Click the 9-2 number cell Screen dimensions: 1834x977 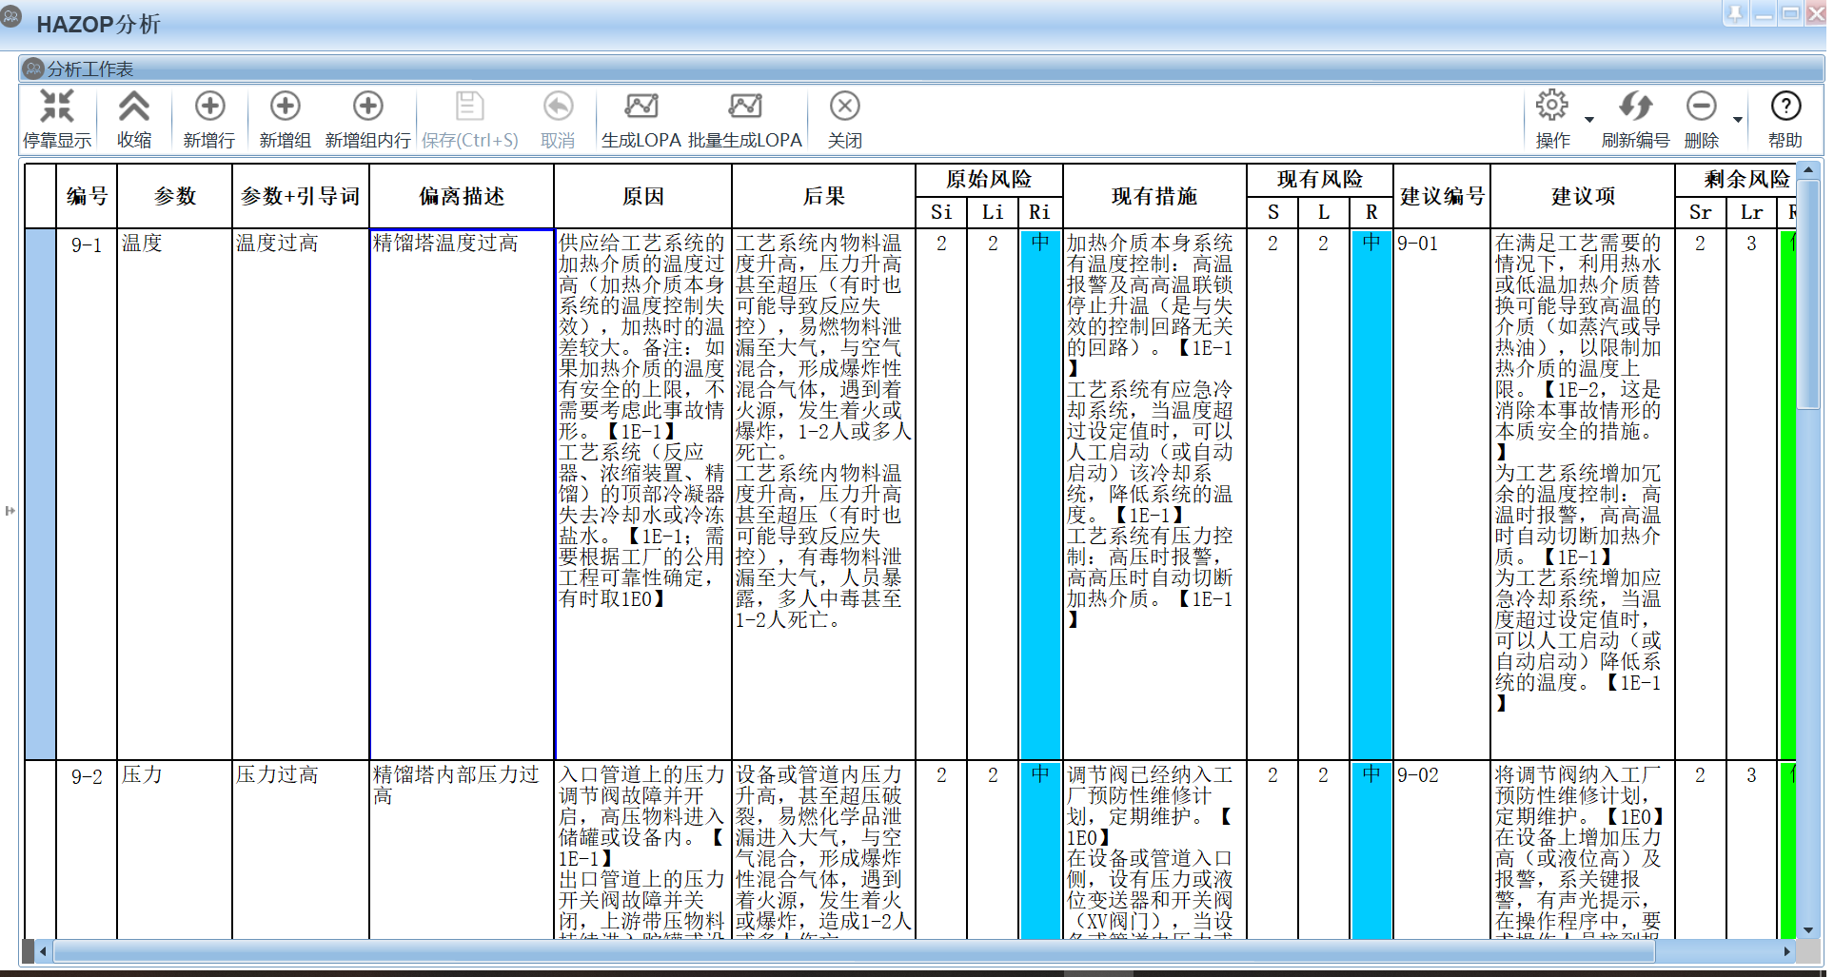pyautogui.click(x=87, y=850)
